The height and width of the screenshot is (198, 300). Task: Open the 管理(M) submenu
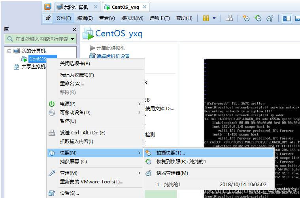point(96,173)
